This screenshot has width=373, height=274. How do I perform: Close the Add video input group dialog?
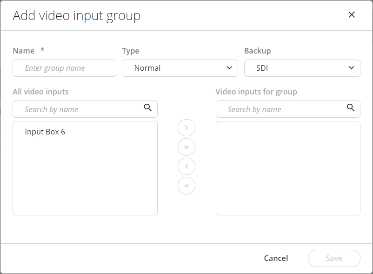[352, 15]
